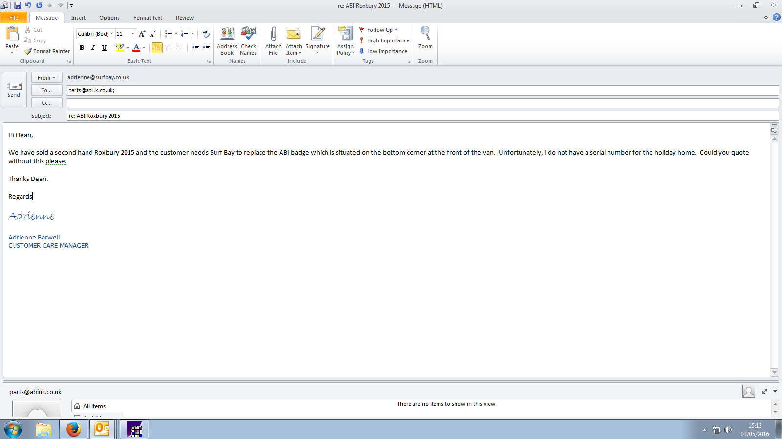This screenshot has width=782, height=439.
Task: Align text to the left
Action: pos(157,47)
